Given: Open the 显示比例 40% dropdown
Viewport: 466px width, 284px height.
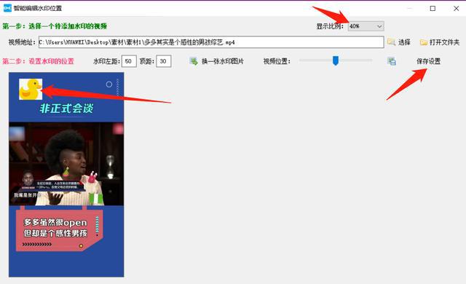Looking at the screenshot, I should [x=366, y=26].
